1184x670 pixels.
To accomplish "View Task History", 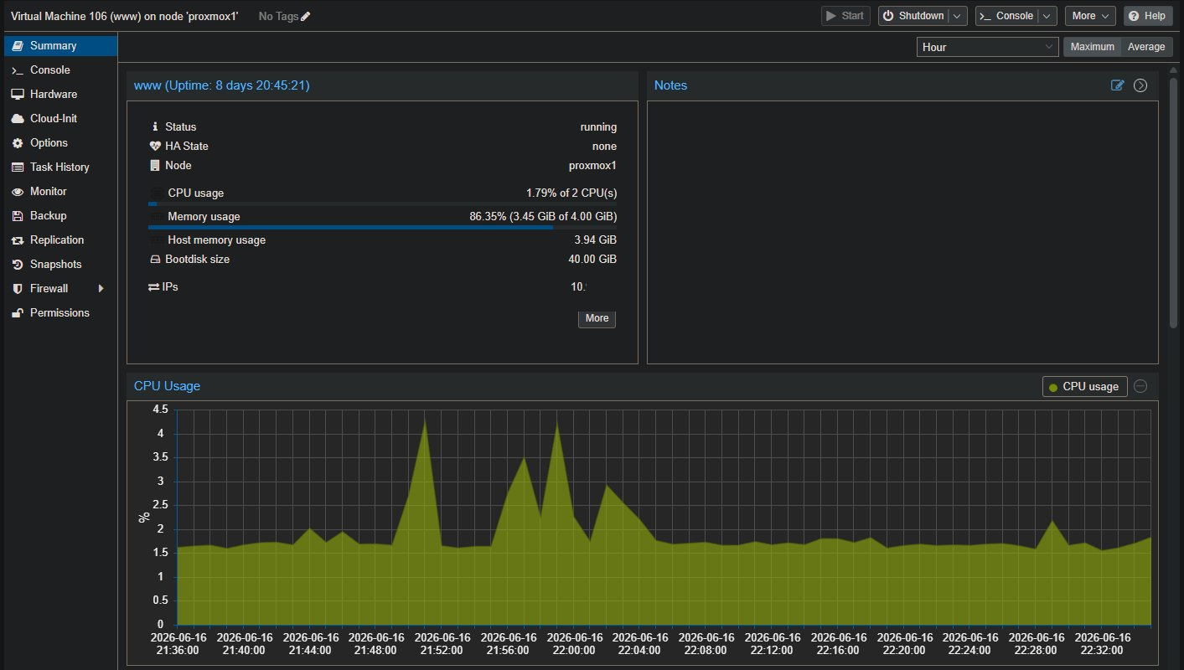I will [x=60, y=167].
